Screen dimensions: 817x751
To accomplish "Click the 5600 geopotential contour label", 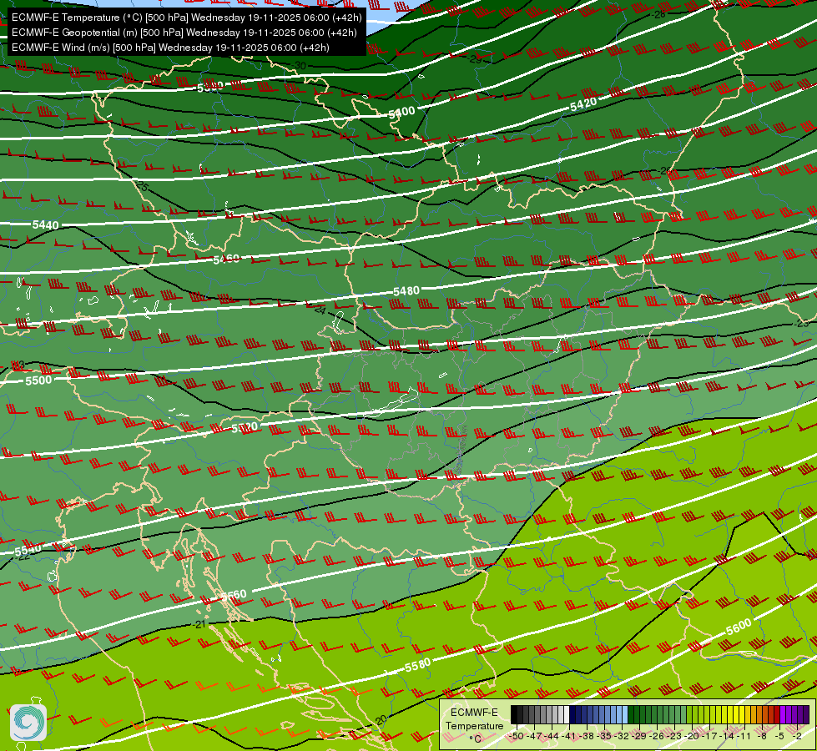I will tap(739, 627).
